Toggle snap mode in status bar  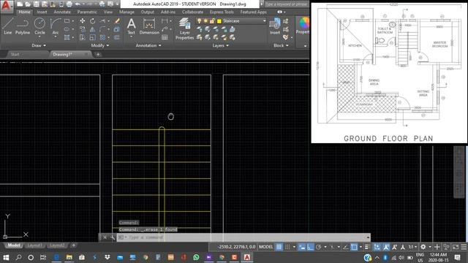click(287, 247)
